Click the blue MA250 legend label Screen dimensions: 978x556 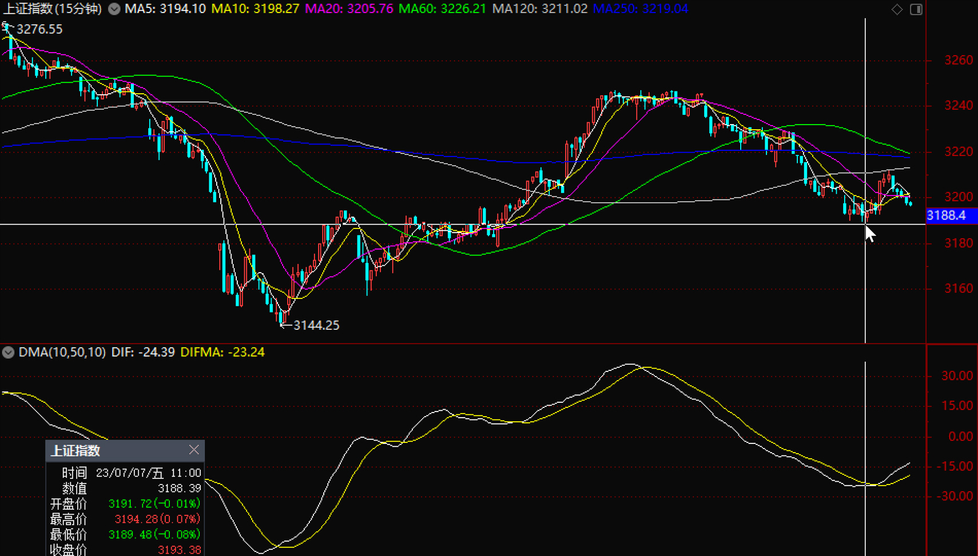click(640, 9)
